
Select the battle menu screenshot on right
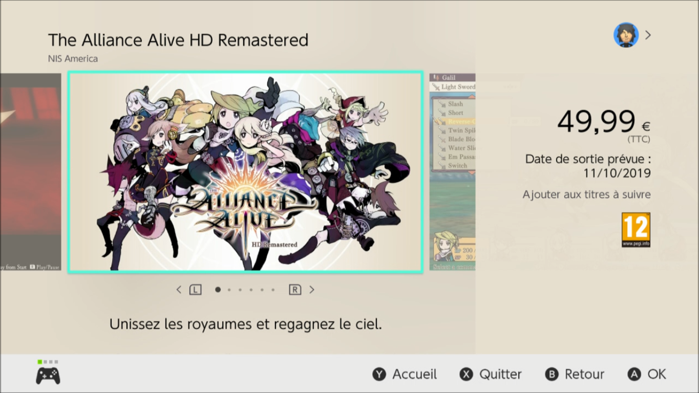(452, 172)
